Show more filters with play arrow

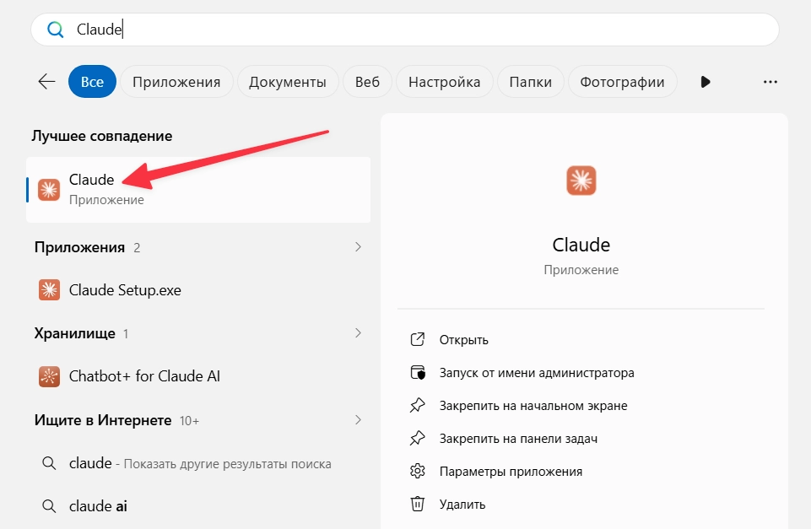[x=706, y=82]
